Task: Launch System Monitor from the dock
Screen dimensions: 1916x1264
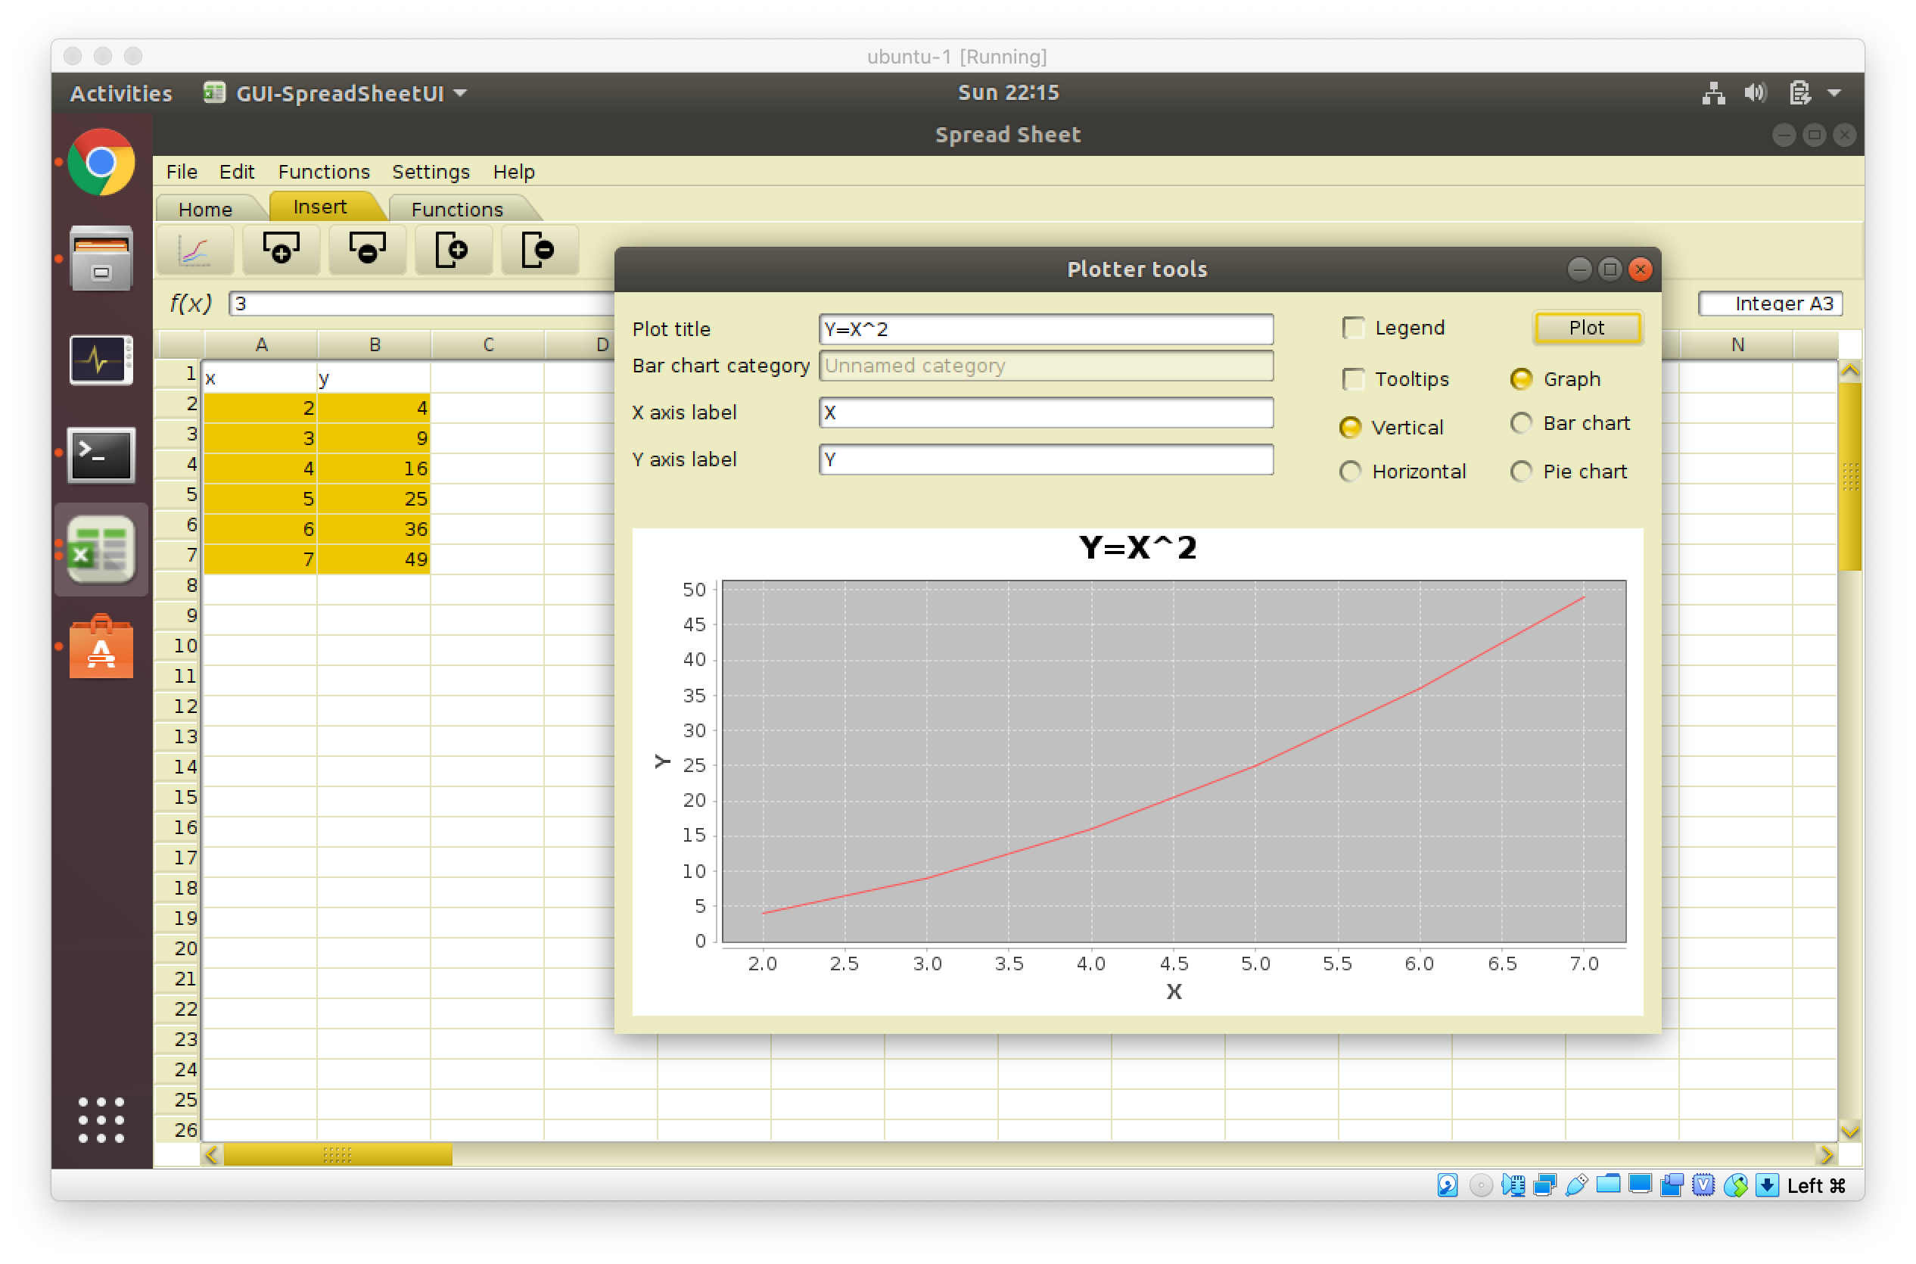Action: tap(101, 360)
